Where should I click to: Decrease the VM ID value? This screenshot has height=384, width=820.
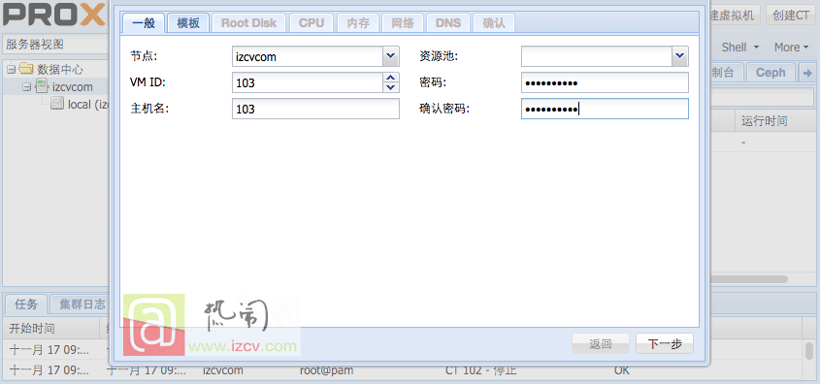click(391, 87)
